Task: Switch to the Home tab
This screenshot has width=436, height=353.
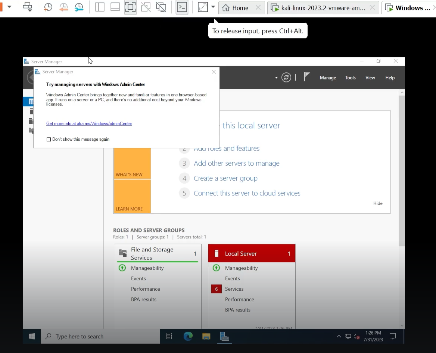Action: [242, 8]
